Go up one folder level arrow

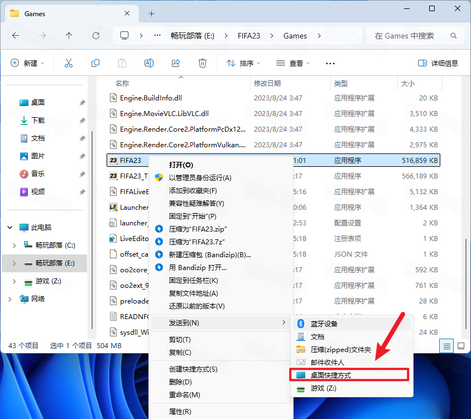[69, 36]
